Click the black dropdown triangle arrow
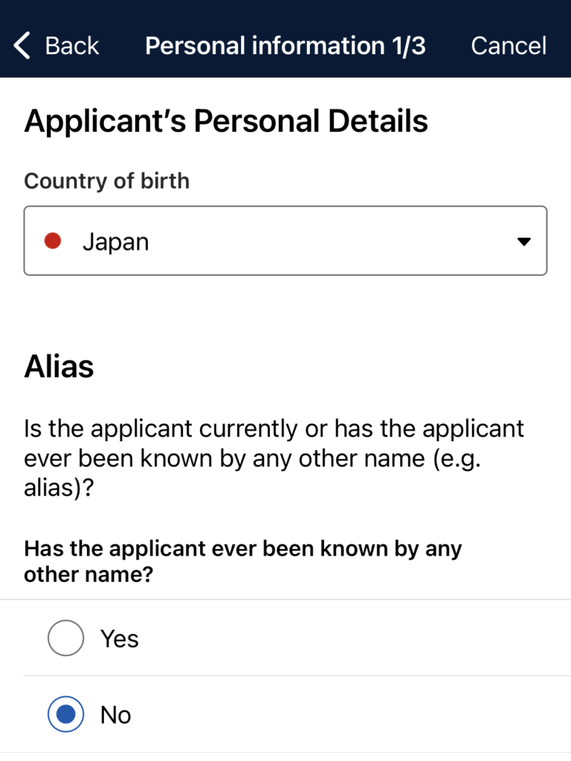Image resolution: width=571 pixels, height=761 pixels. [523, 242]
